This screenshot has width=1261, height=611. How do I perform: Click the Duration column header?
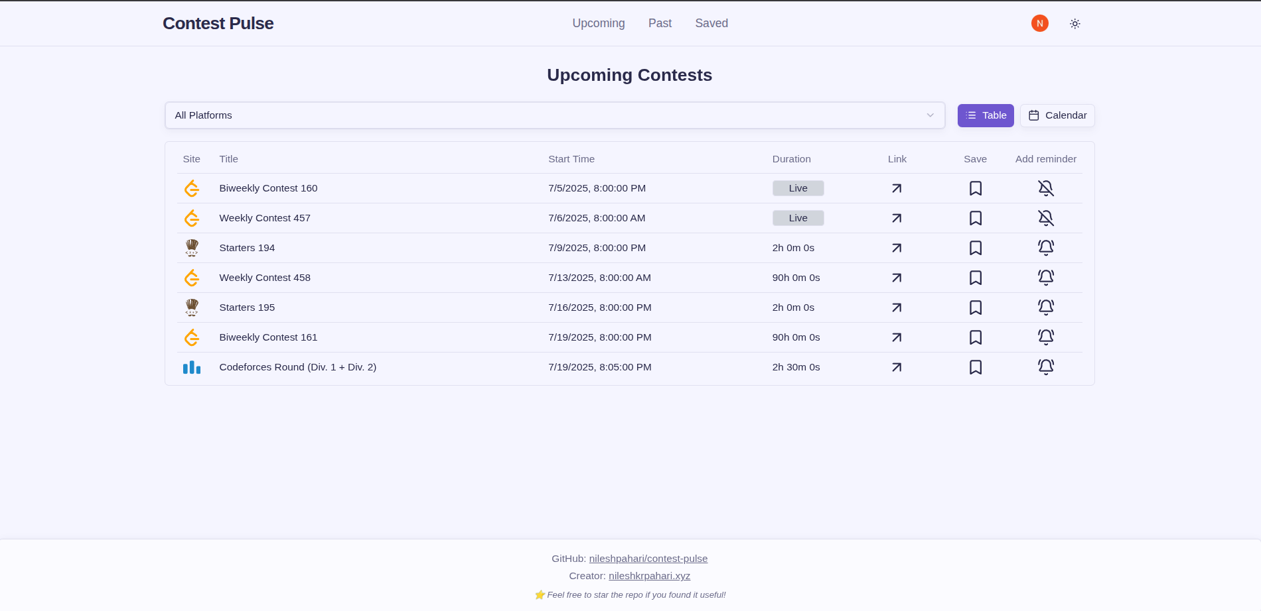pos(792,159)
